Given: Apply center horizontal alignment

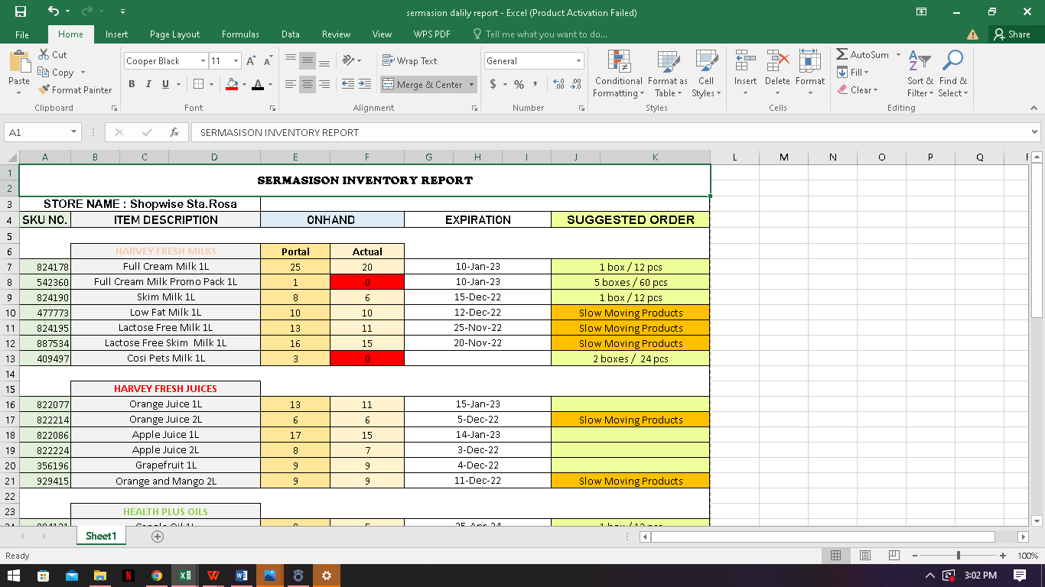Looking at the screenshot, I should point(308,84).
